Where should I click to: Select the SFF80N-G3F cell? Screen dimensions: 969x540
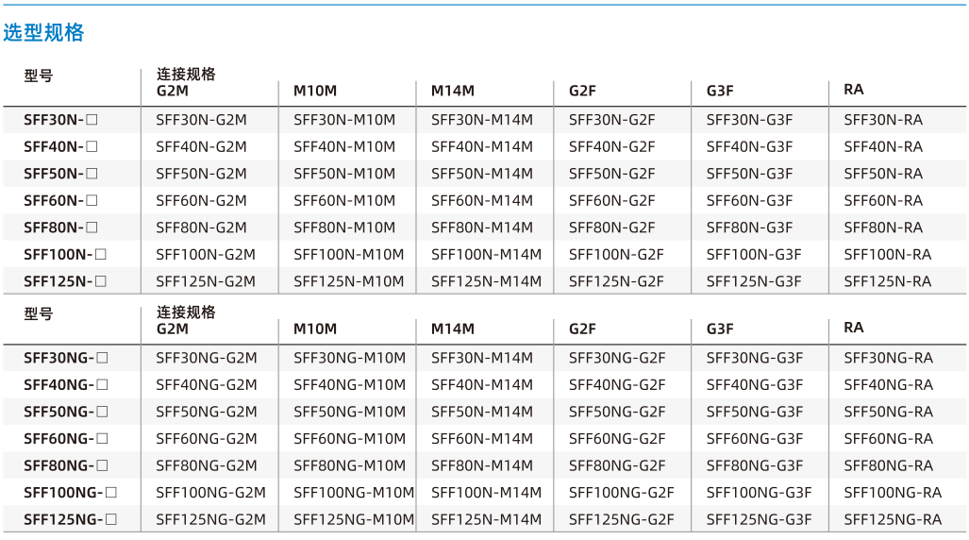coord(749,228)
